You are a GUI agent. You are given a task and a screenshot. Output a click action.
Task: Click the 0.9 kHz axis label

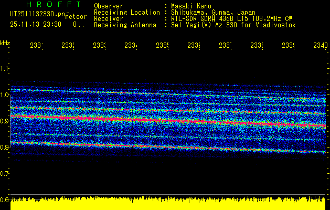(x=4, y=121)
